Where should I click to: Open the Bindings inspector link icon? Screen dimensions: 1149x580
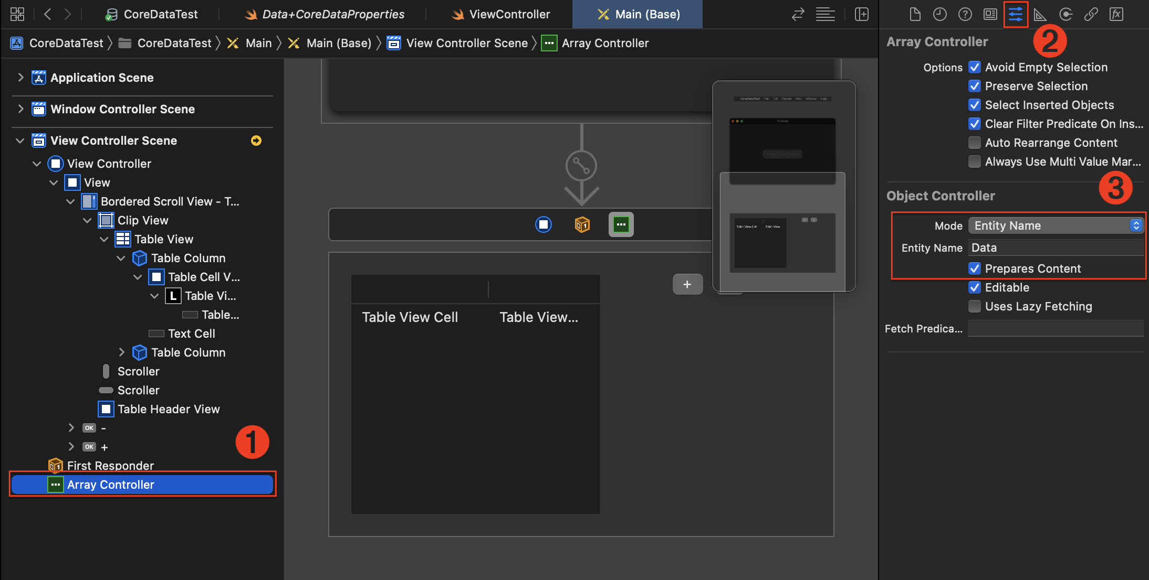coord(1091,14)
